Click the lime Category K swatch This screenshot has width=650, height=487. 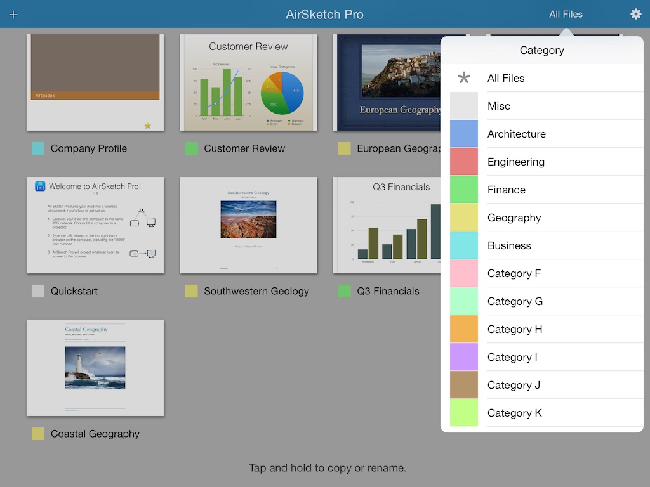coord(464,413)
